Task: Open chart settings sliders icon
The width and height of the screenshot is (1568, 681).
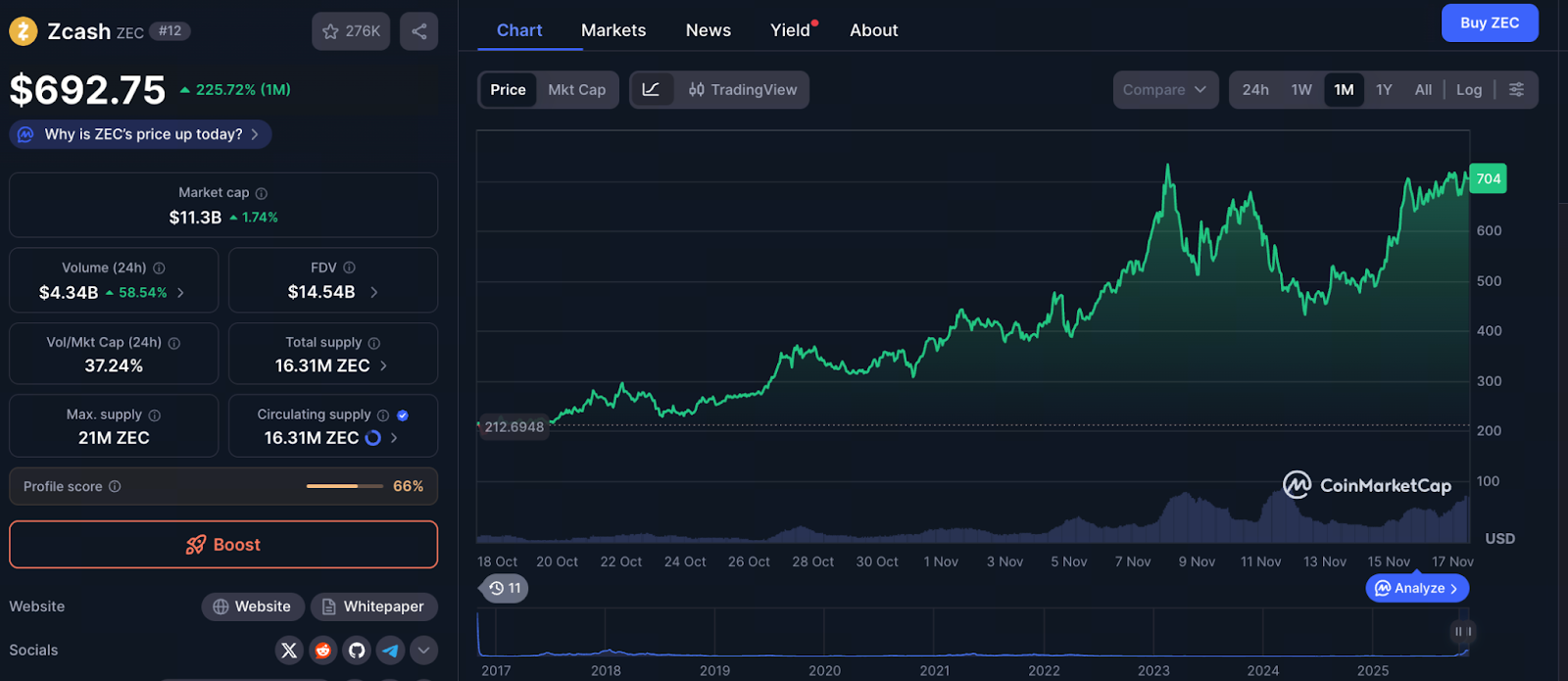Action: [1516, 89]
